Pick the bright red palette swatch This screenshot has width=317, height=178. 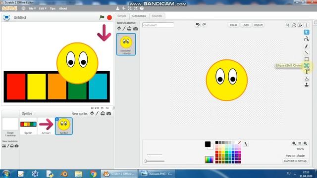click(216, 152)
